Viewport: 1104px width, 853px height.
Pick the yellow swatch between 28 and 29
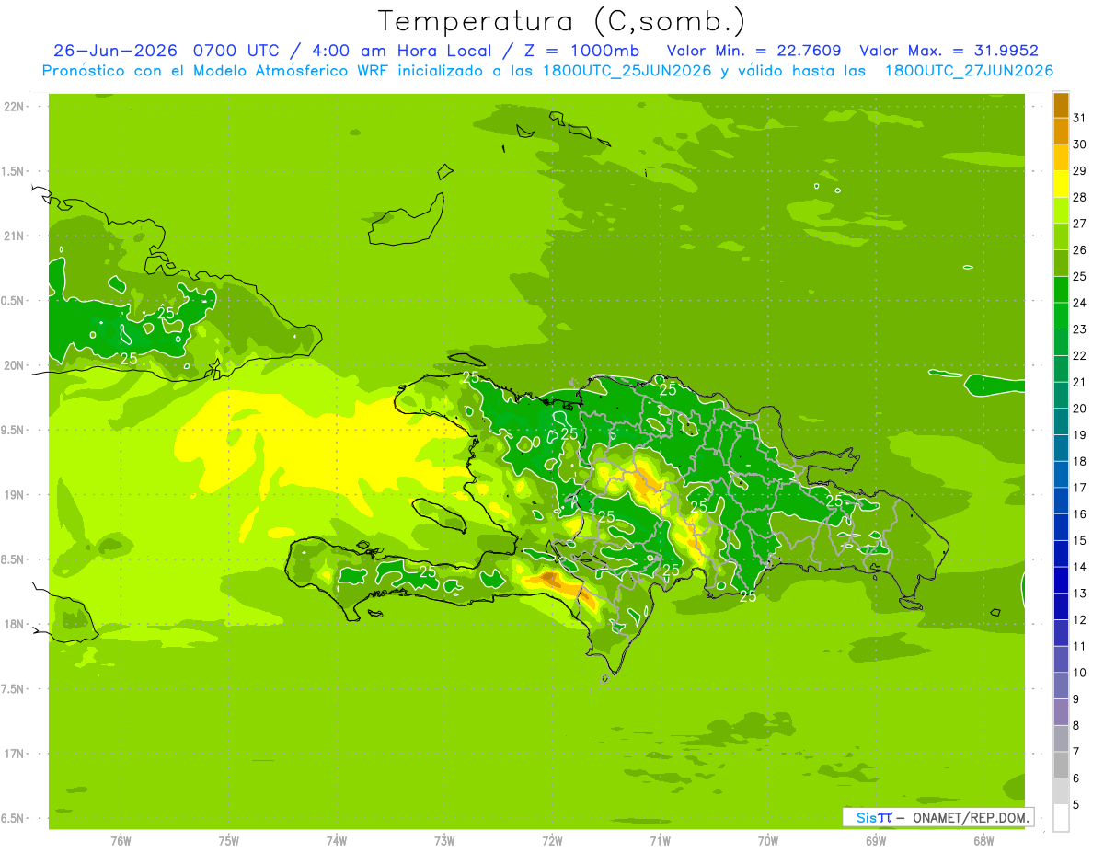point(1061,184)
